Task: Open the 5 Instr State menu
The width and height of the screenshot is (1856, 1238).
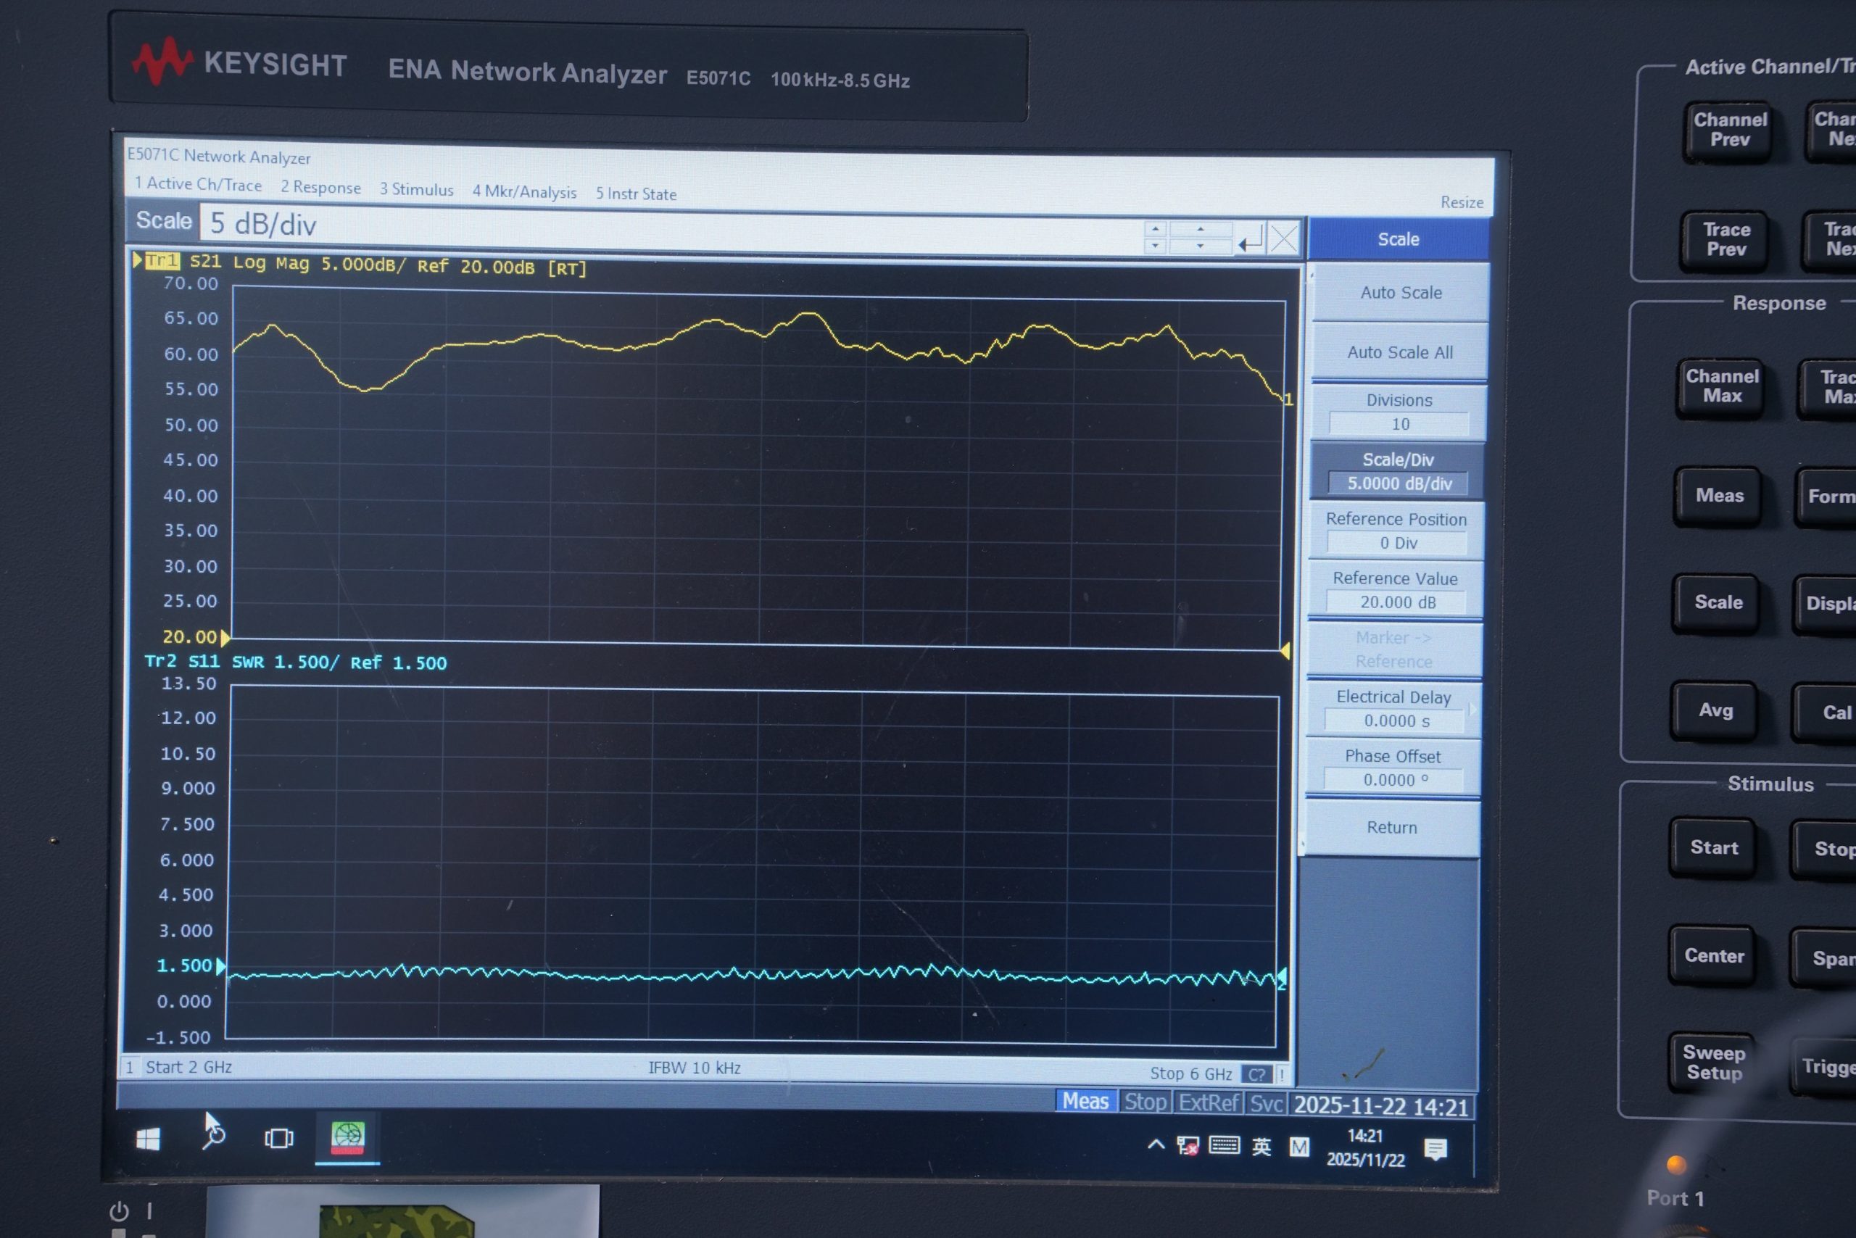Action: click(x=636, y=194)
